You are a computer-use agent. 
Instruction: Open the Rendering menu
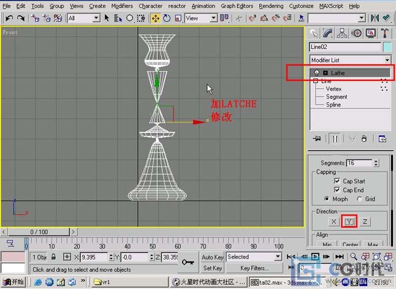coord(271,6)
